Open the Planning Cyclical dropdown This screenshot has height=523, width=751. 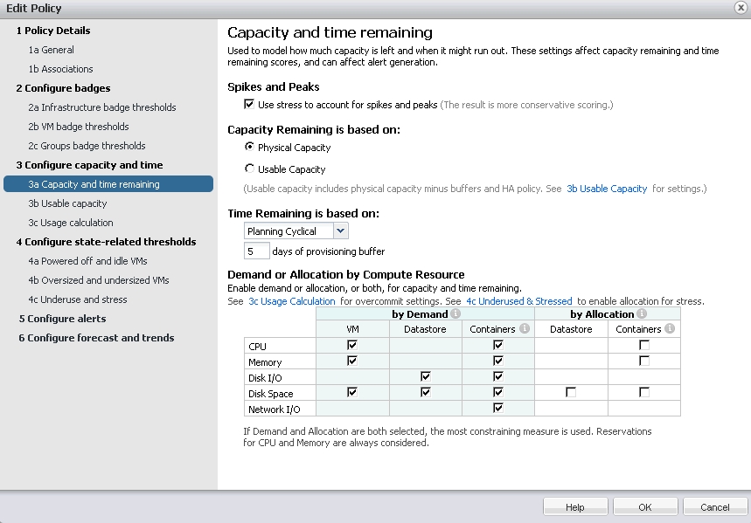click(340, 231)
